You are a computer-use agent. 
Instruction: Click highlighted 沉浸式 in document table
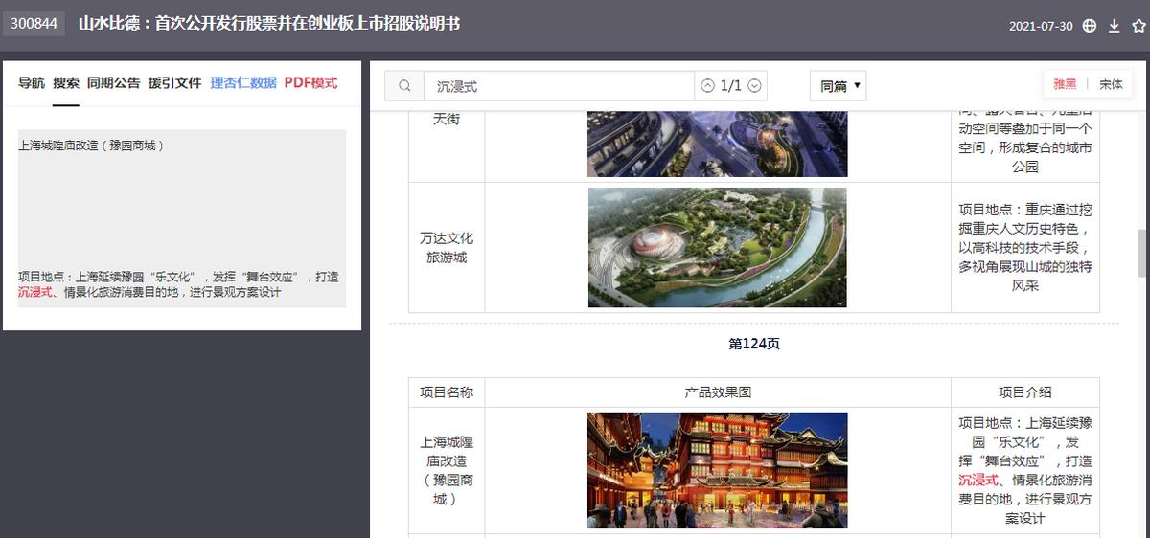point(978,481)
